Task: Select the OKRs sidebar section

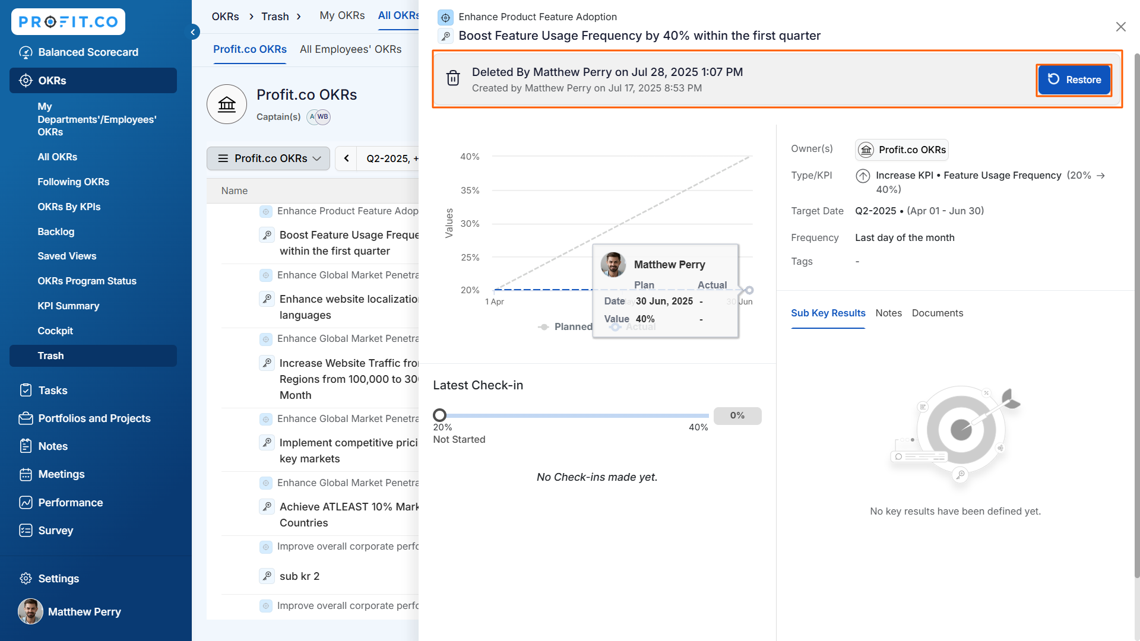Action: point(93,80)
